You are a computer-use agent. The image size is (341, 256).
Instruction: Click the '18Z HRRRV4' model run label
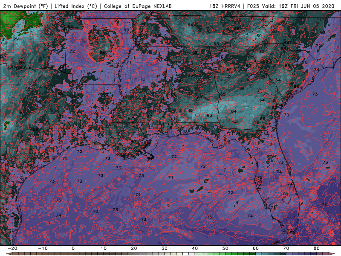pyautogui.click(x=225, y=6)
